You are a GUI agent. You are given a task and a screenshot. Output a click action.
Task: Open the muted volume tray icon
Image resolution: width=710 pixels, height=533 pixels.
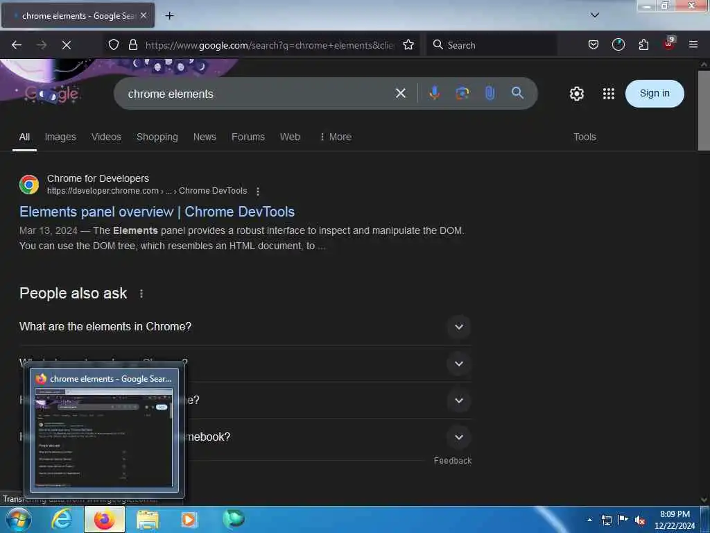[640, 520]
